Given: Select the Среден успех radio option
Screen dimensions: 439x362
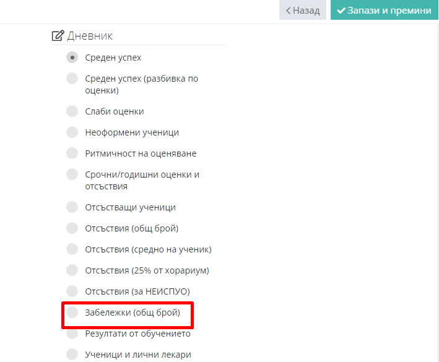Looking at the screenshot, I should click(72, 58).
